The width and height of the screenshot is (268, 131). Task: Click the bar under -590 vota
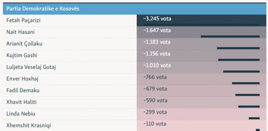pyautogui.click(x=249, y=106)
